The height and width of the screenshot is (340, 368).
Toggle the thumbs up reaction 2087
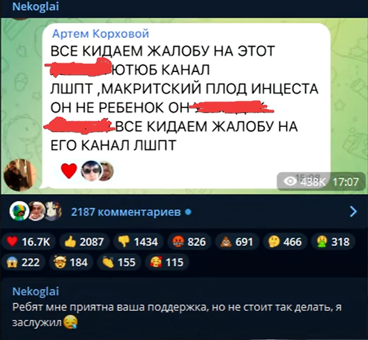(x=84, y=242)
